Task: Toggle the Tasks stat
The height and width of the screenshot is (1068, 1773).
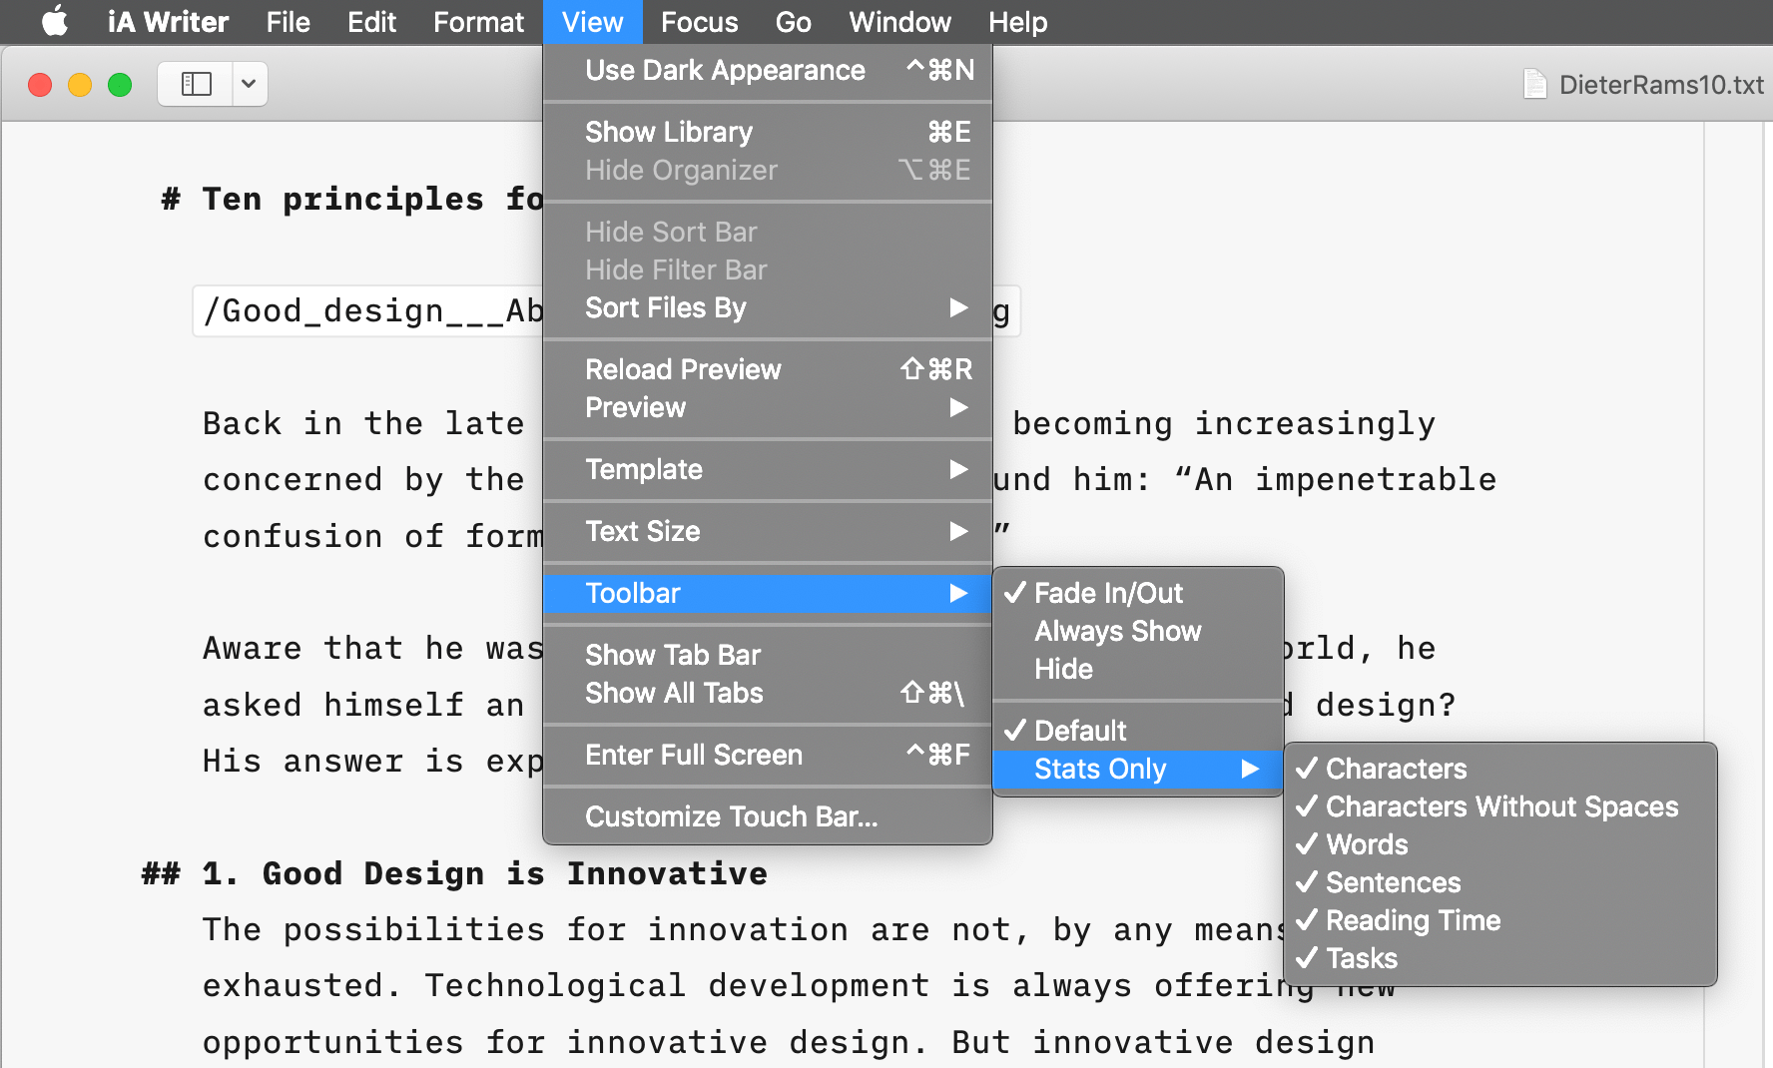Action: (x=1500, y=958)
